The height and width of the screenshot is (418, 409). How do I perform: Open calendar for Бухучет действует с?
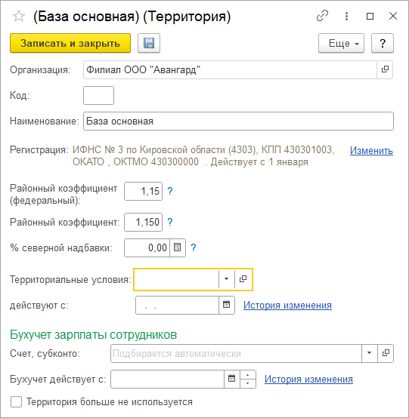point(231,379)
